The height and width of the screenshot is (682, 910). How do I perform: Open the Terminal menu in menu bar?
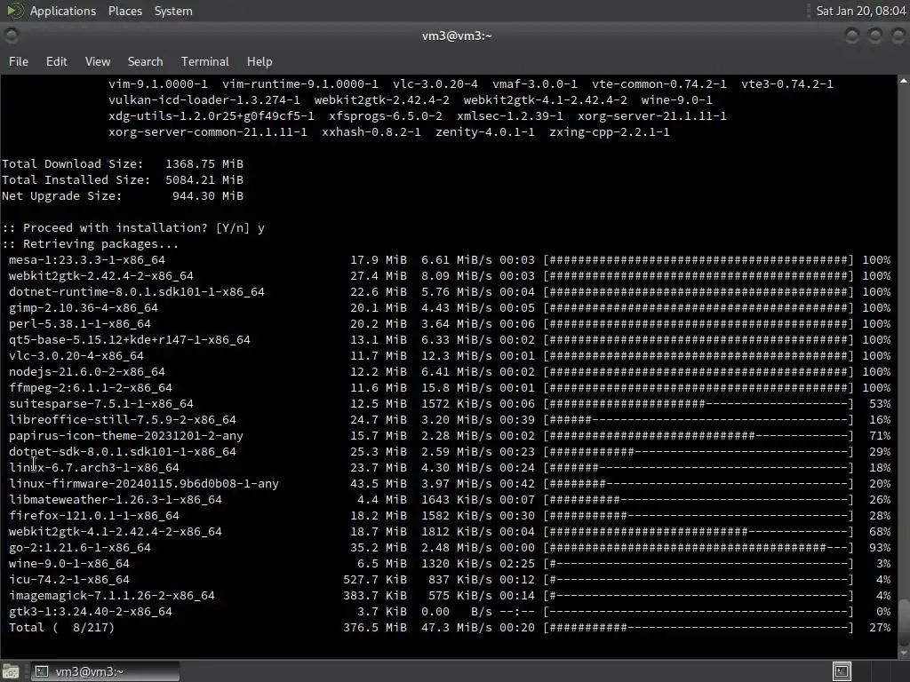205,61
